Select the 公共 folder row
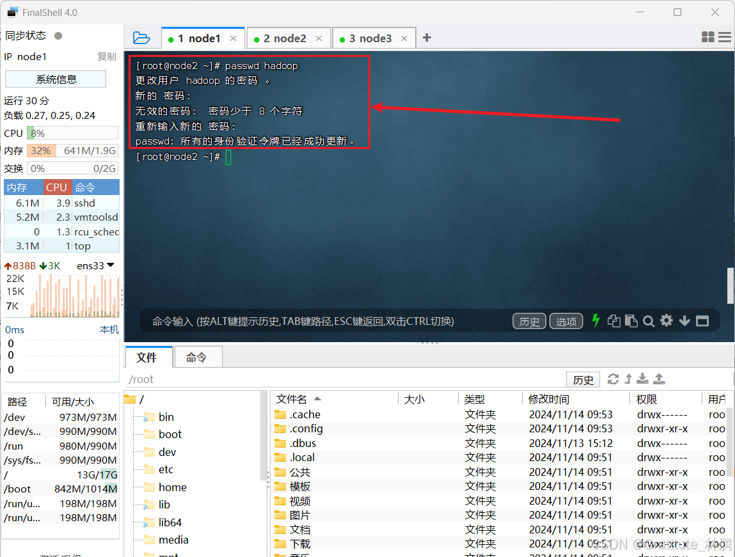 tap(498, 472)
